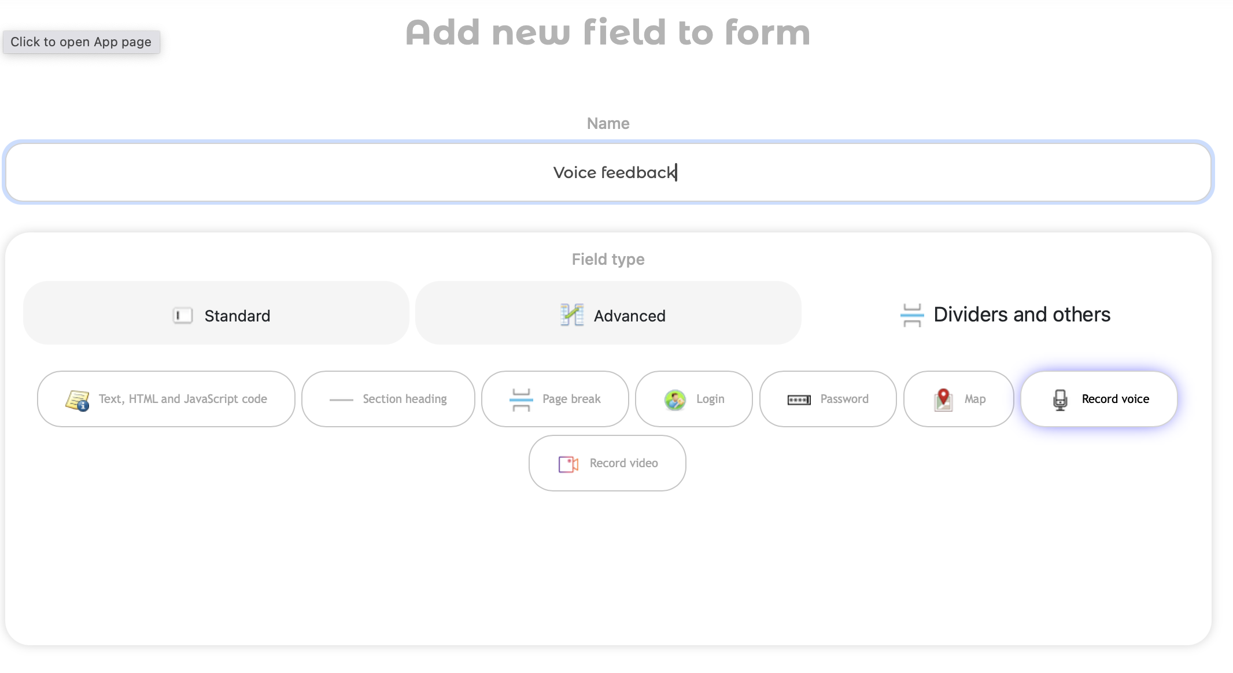Click the Section heading line icon
1233x673 pixels.
coord(341,400)
